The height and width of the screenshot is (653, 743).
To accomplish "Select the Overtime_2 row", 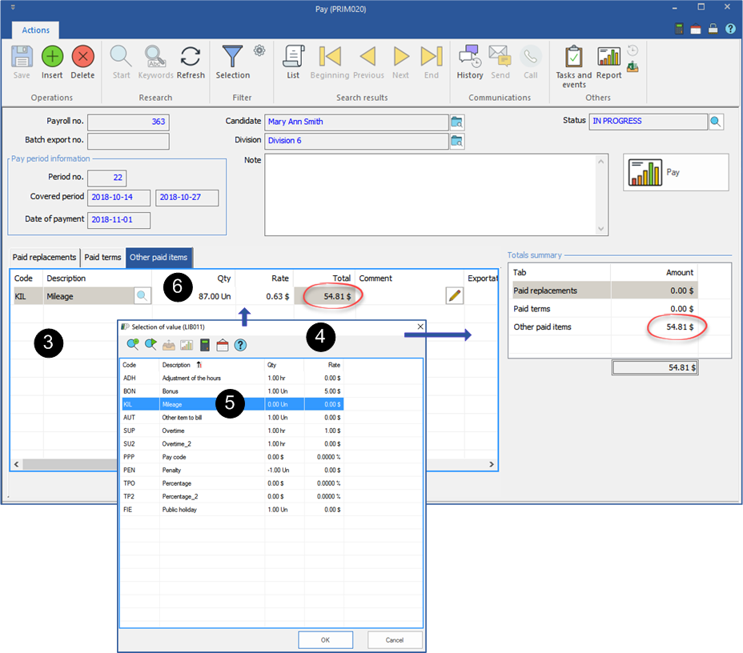I will tap(231, 444).
